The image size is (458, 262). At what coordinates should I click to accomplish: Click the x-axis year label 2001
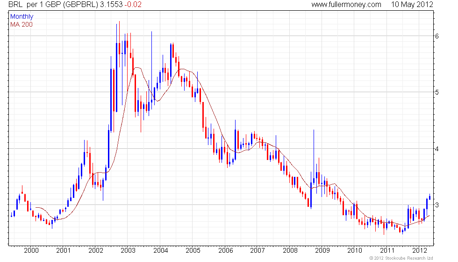(64, 250)
